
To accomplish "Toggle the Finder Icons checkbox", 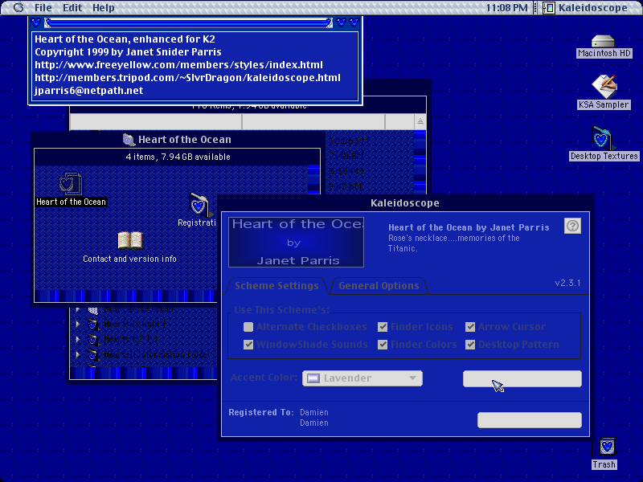I will 383,327.
